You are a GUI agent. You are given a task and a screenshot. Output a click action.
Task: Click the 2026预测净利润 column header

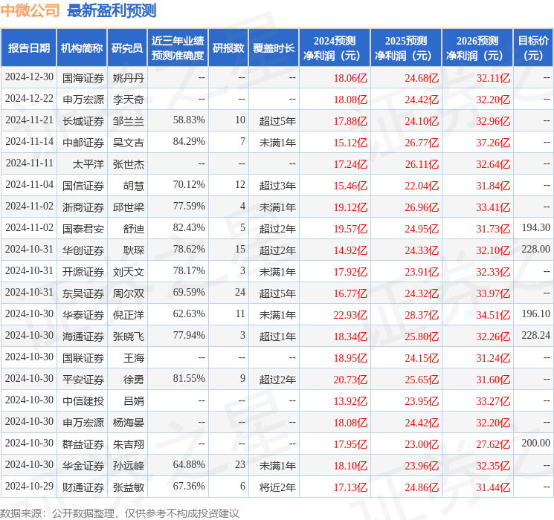coord(477,48)
